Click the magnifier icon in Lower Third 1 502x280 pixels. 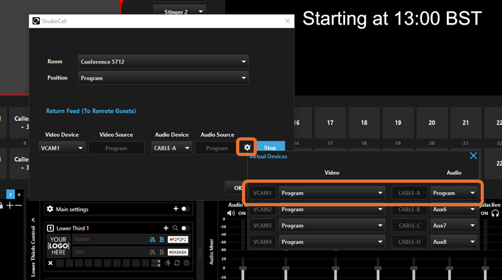click(x=175, y=228)
